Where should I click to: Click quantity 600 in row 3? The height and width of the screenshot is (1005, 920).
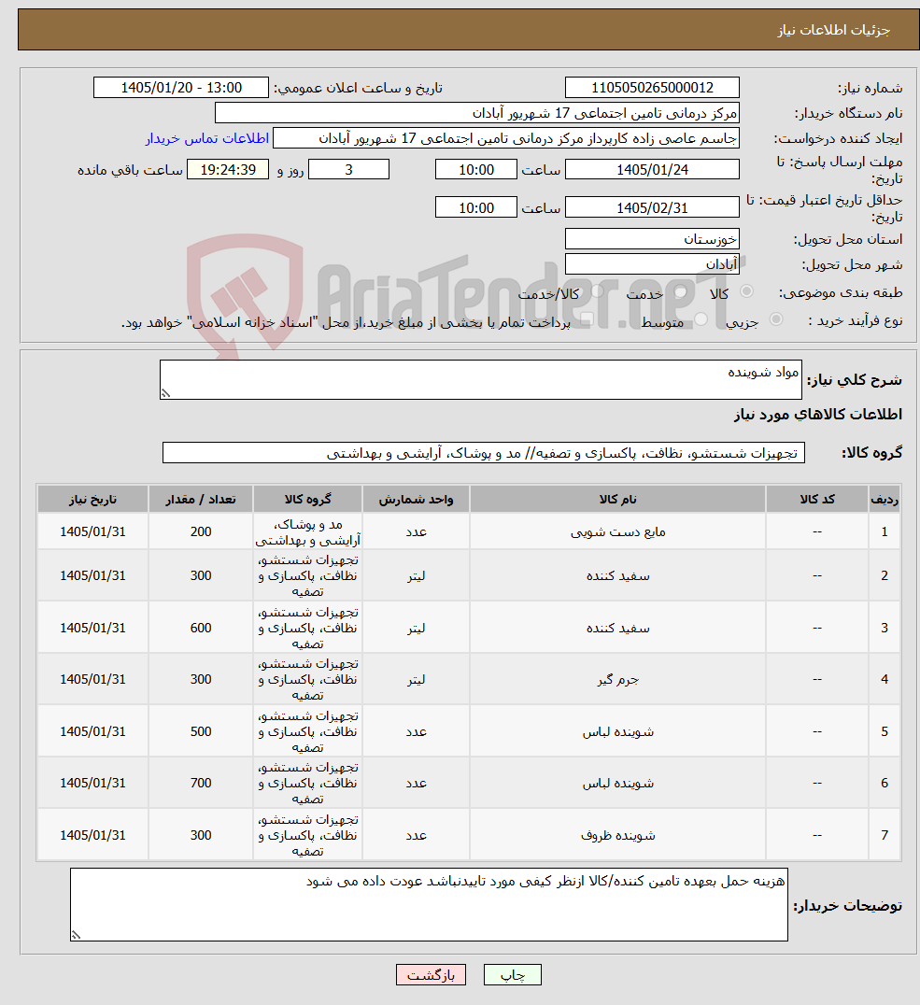tap(201, 628)
